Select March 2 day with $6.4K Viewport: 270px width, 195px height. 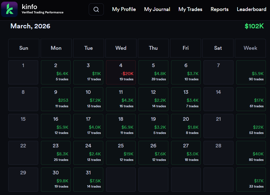click(56, 72)
